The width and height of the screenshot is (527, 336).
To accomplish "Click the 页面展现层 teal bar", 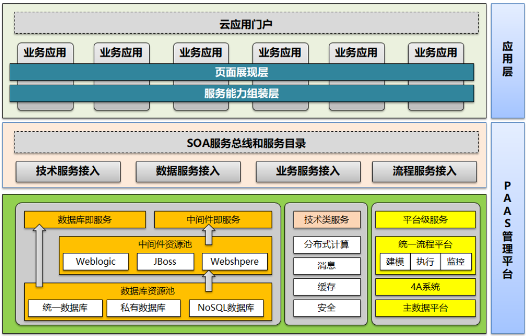I will click(246, 72).
